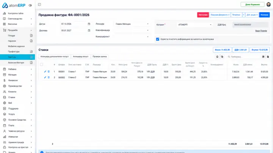Click the Датум field with 07.10.2026

[x=75, y=24]
